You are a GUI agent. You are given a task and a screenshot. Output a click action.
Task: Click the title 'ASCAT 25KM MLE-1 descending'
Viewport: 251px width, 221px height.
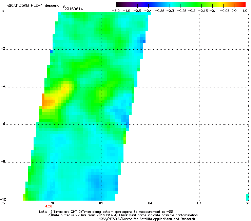point(36,5)
